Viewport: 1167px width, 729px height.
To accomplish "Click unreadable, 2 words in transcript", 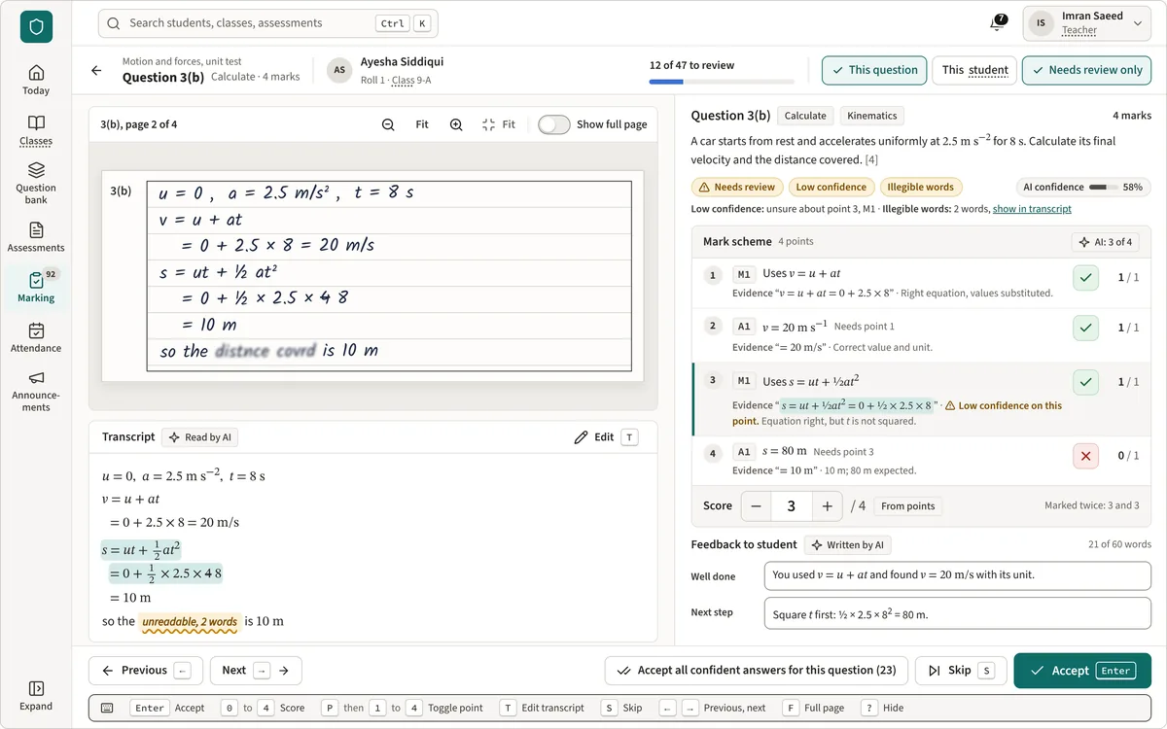I will click(190, 622).
